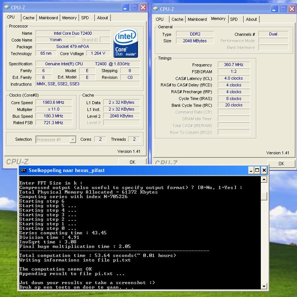Open the Mainboard tab in left CPU-Z window

click(48, 18)
